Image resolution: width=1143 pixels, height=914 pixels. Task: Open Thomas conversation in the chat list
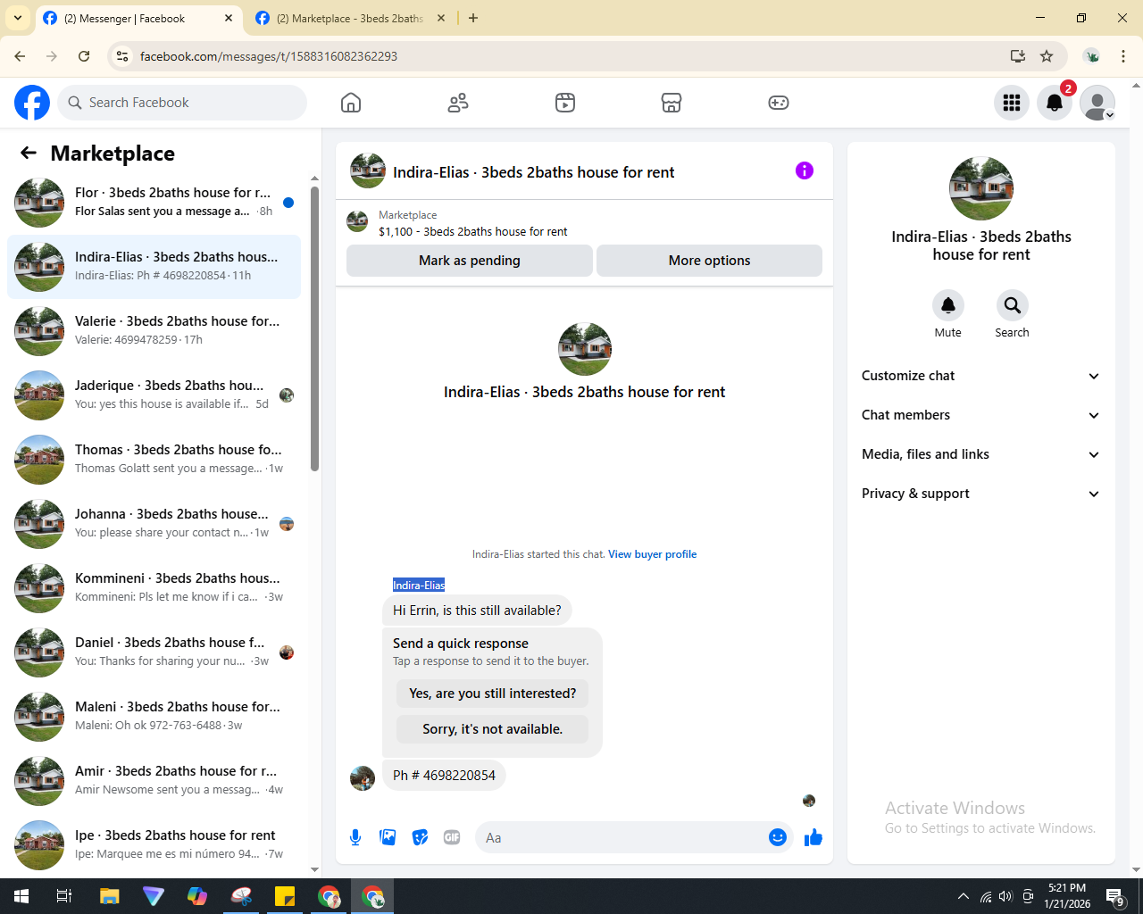(x=154, y=460)
